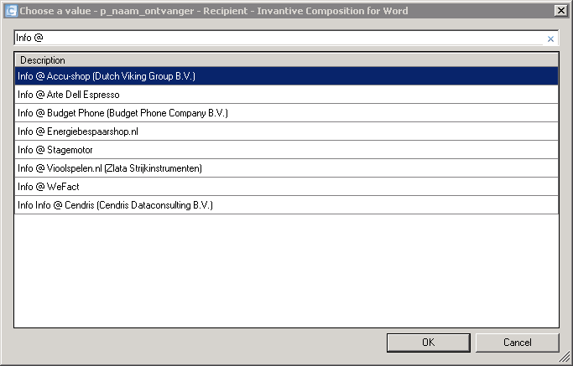Select 'Info @ Arte Dell Espresso' row
Viewport: 573px width, 366px height.
287,95
